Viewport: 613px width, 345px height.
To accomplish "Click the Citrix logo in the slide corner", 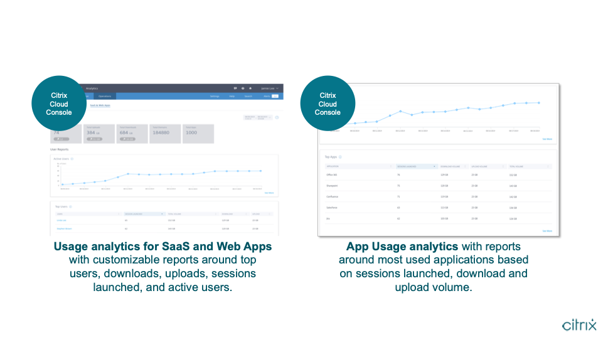I will click(579, 325).
